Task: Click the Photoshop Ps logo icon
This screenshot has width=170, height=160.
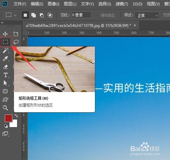Action: [5, 4]
